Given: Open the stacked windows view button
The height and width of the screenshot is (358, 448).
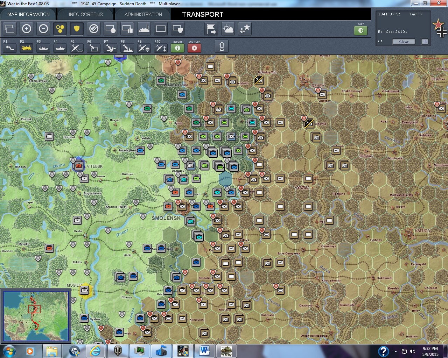Looking at the screenshot, I should (10, 29).
